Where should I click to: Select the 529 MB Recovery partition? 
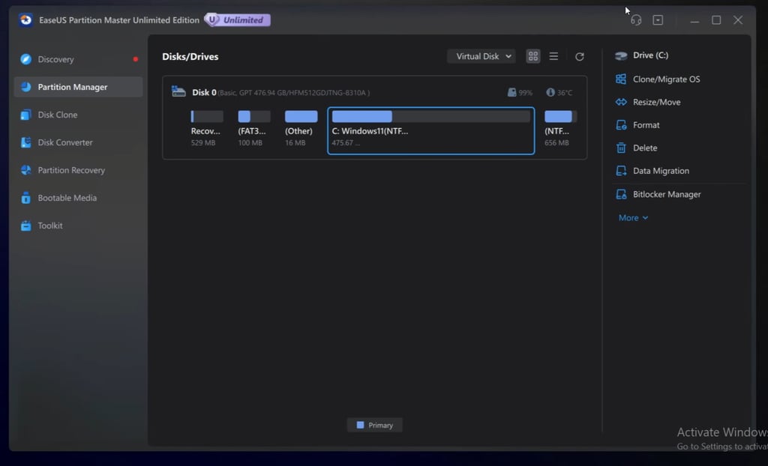click(x=206, y=129)
